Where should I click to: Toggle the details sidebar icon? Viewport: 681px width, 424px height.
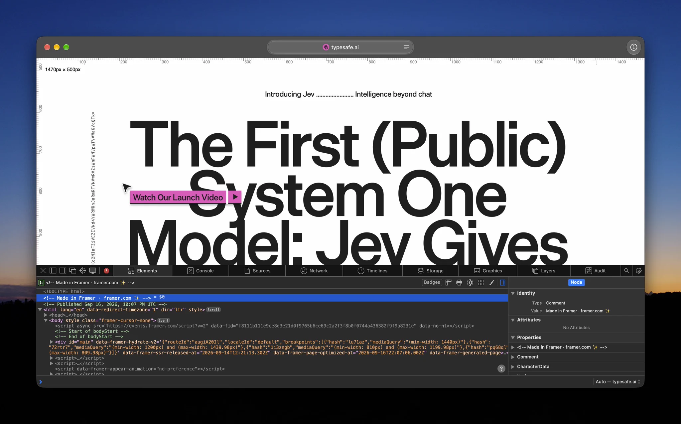pos(503,282)
